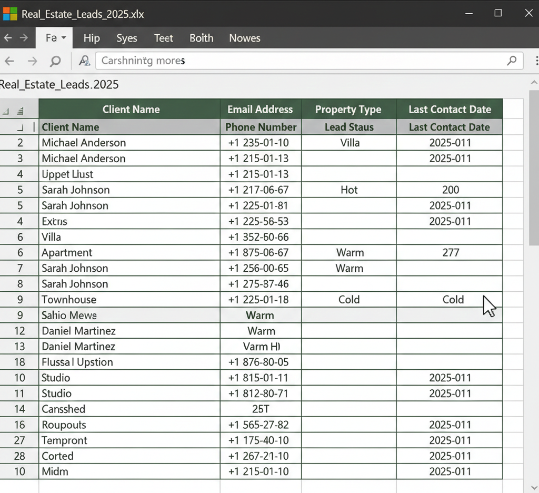The image size is (539, 493).
Task: Click the three-dot more options icon
Action: (536, 61)
